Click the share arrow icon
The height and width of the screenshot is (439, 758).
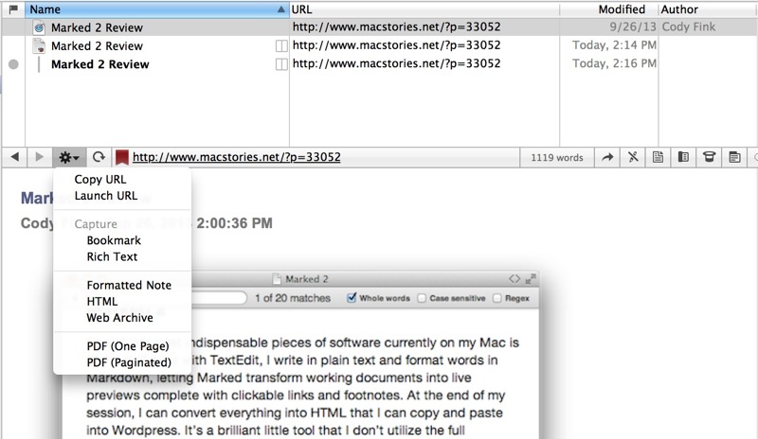(607, 157)
